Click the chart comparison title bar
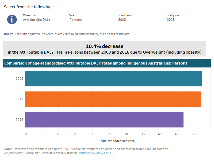The width and height of the screenshot is (214, 160). (x=107, y=63)
